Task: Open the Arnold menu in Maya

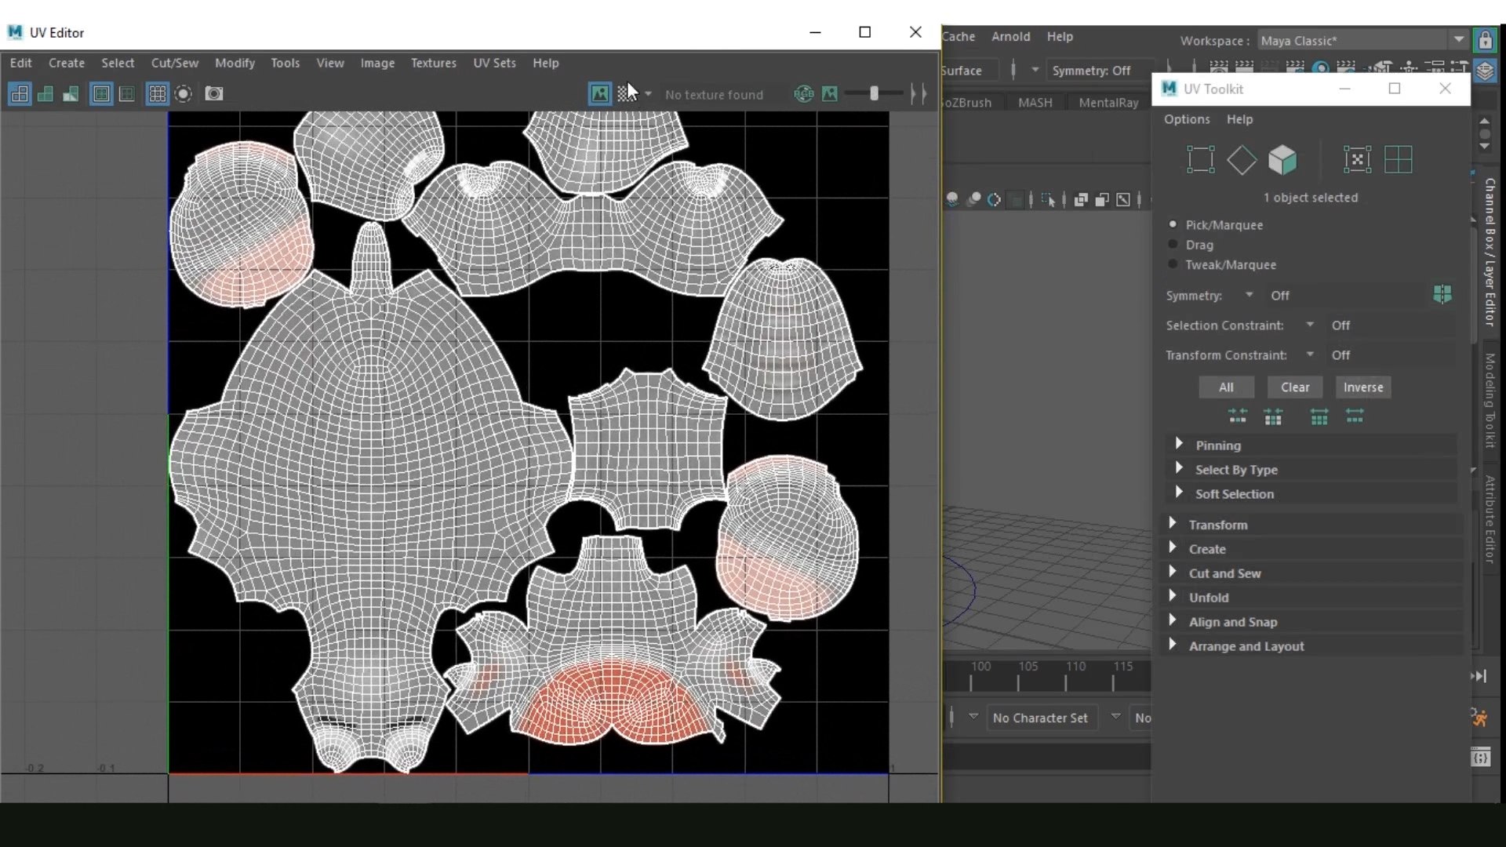Action: click(1011, 37)
